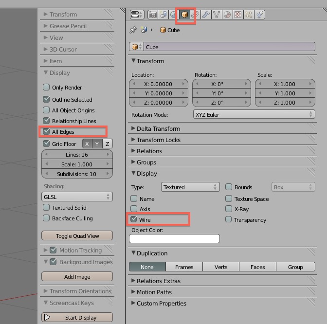
Task: Open the Rotation Mode XYZ Euler dropdown
Action: [254, 114]
